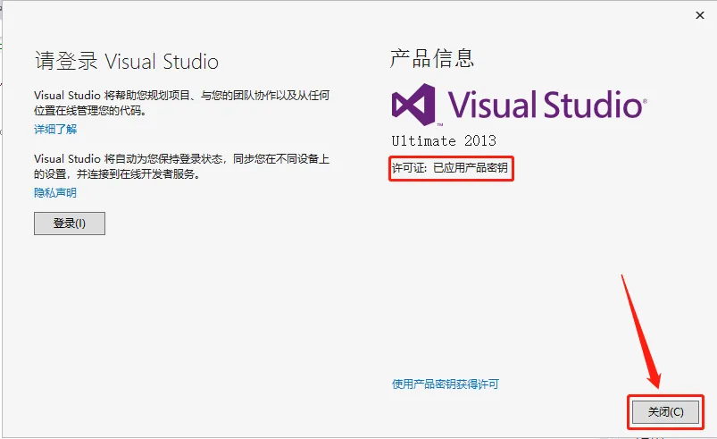Select the 许可证: 已应用产品密钥 license text
717x439 pixels.
point(450,168)
